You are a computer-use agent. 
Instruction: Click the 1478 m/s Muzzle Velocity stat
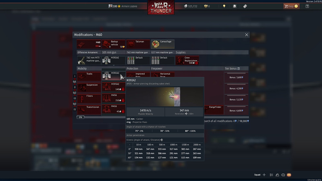click(146, 112)
